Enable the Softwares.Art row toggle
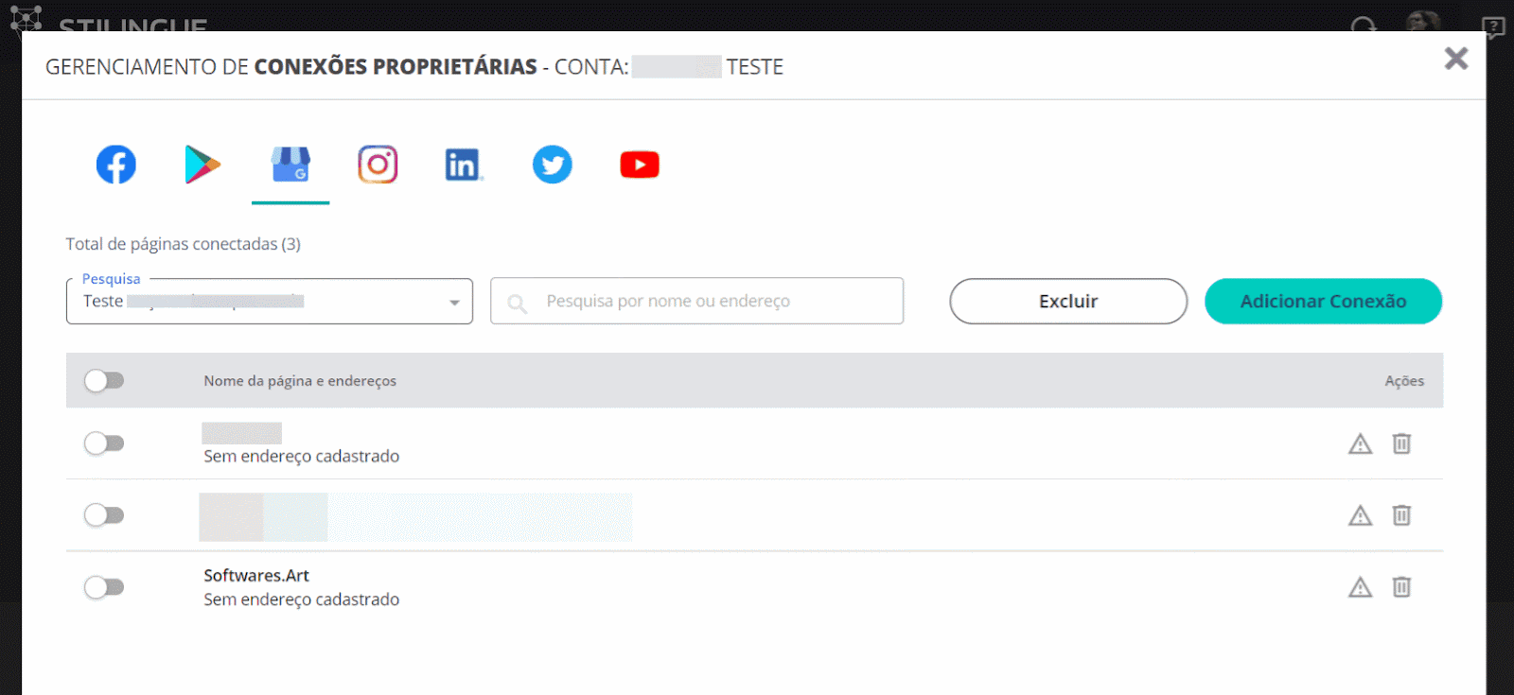This screenshot has height=695, width=1514. [x=104, y=587]
